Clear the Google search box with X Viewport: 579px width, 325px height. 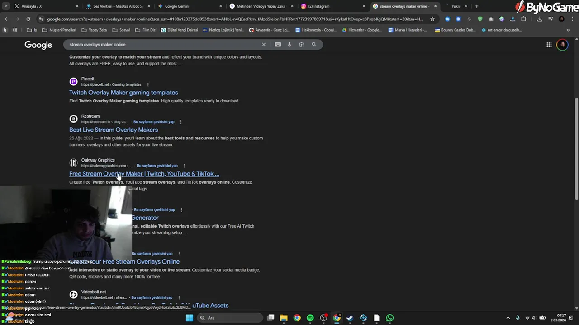coord(264,44)
